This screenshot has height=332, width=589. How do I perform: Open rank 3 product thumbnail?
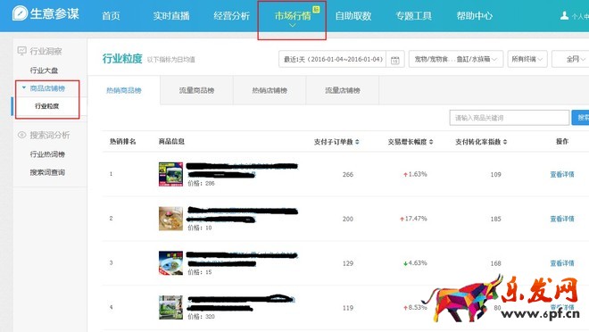(170, 263)
